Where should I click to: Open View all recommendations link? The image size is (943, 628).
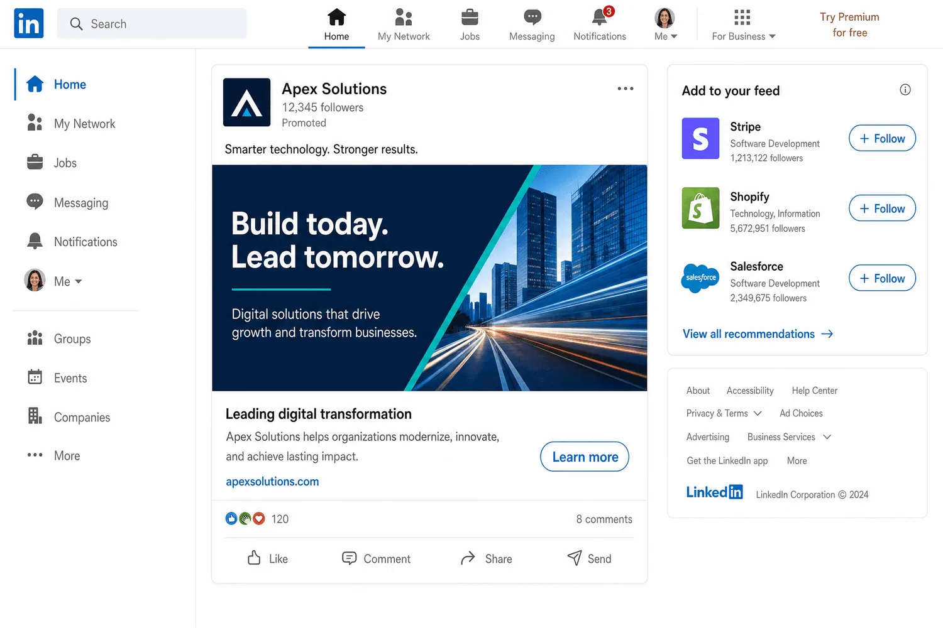pos(758,333)
